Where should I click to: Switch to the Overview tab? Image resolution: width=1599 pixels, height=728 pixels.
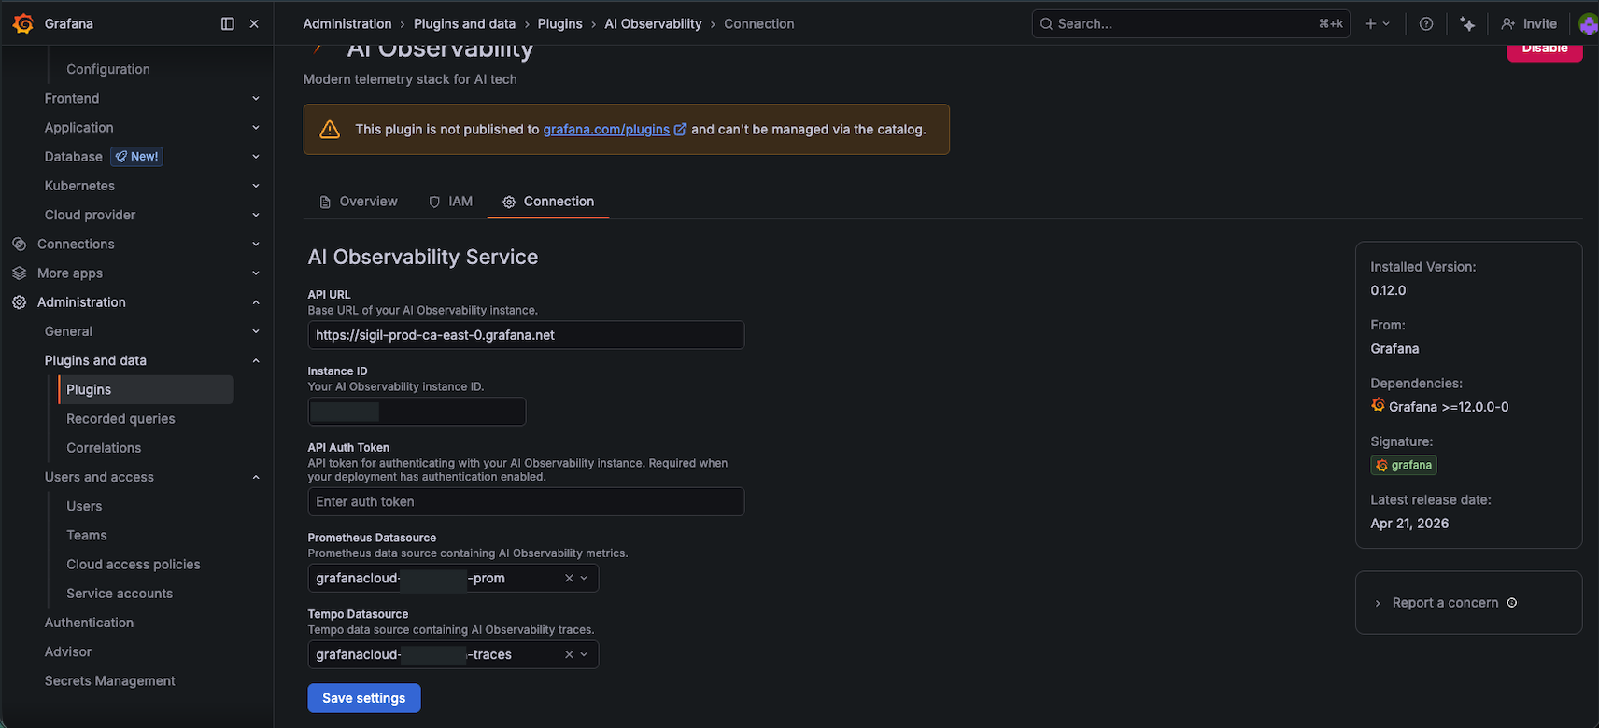(x=359, y=202)
